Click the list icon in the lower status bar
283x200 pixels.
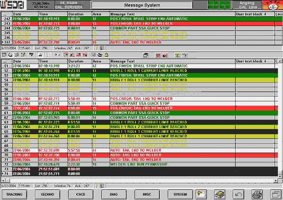[x=102, y=186]
